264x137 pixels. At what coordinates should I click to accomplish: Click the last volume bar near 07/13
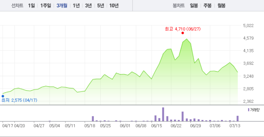(238, 118)
